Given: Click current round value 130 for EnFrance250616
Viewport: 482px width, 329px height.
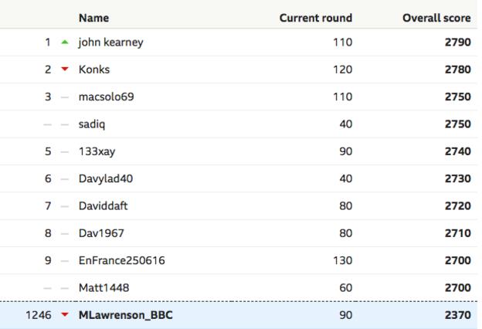Looking at the screenshot, I should [342, 260].
